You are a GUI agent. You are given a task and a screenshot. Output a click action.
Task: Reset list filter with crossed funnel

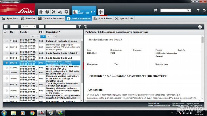(x=85, y=27)
